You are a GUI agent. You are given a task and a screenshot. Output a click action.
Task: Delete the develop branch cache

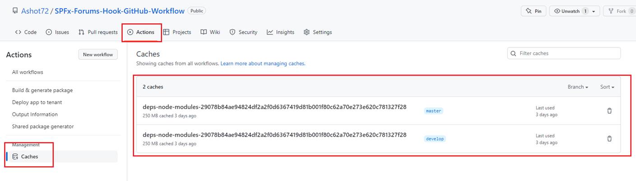(x=609, y=139)
